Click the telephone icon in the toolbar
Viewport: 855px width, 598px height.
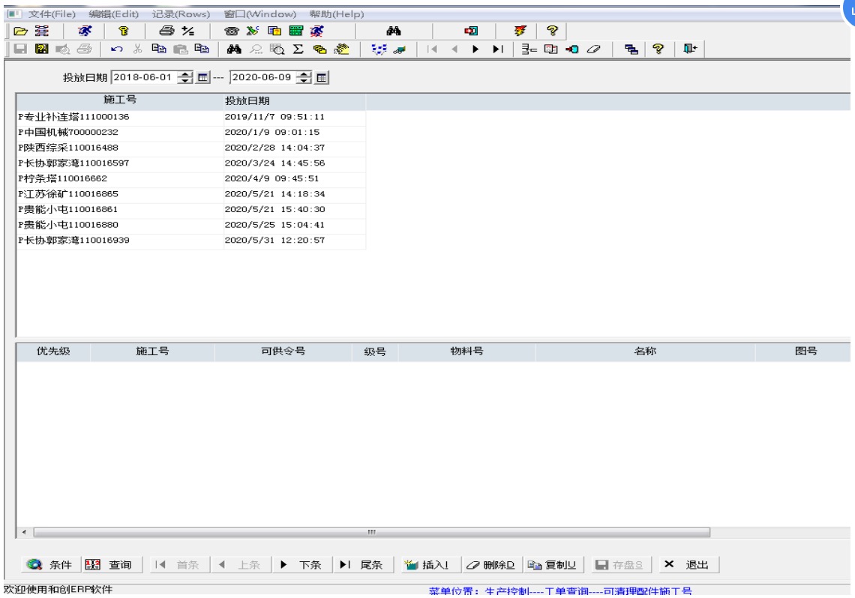231,31
